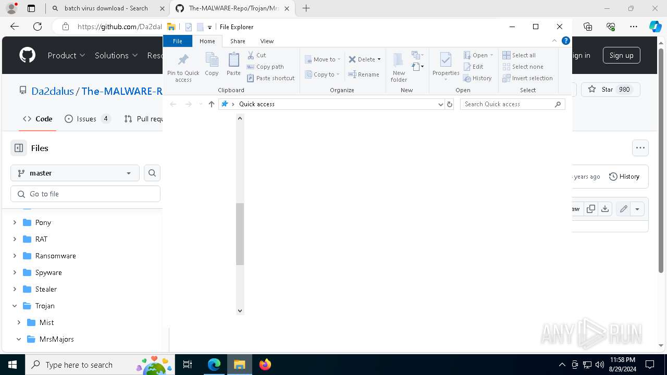The image size is (667, 375).
Task: Expand the RAT folder
Action: (15, 239)
